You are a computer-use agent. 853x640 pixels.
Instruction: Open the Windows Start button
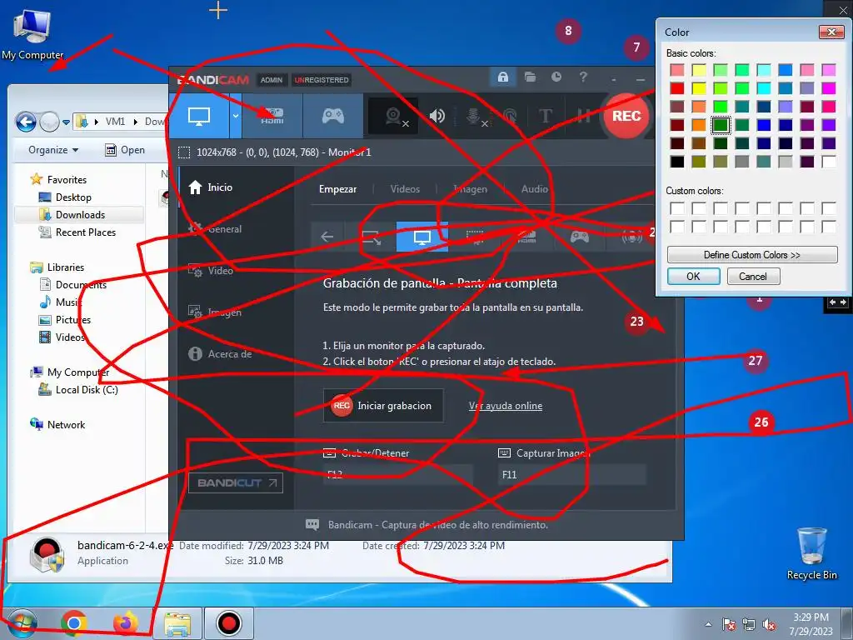click(x=22, y=623)
